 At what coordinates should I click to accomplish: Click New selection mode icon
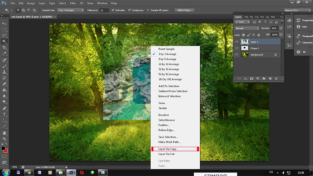18,10
